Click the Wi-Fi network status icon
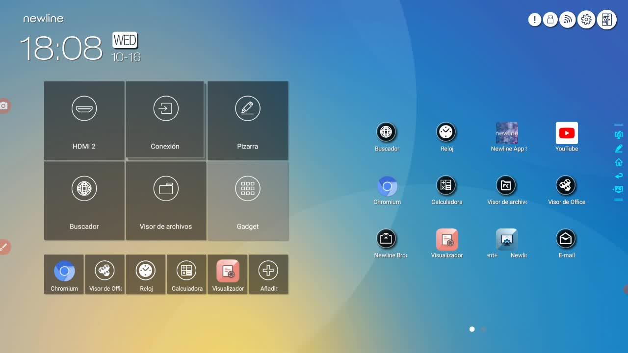The image size is (628, 353). pyautogui.click(x=568, y=20)
